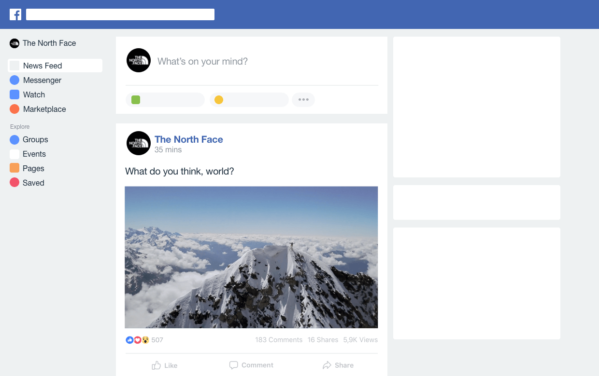Click the post reaction emoji icons
599x376 pixels.
pyautogui.click(x=137, y=340)
